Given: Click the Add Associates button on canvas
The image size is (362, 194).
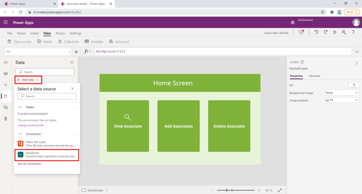Looking at the screenshot, I should click(178, 126).
